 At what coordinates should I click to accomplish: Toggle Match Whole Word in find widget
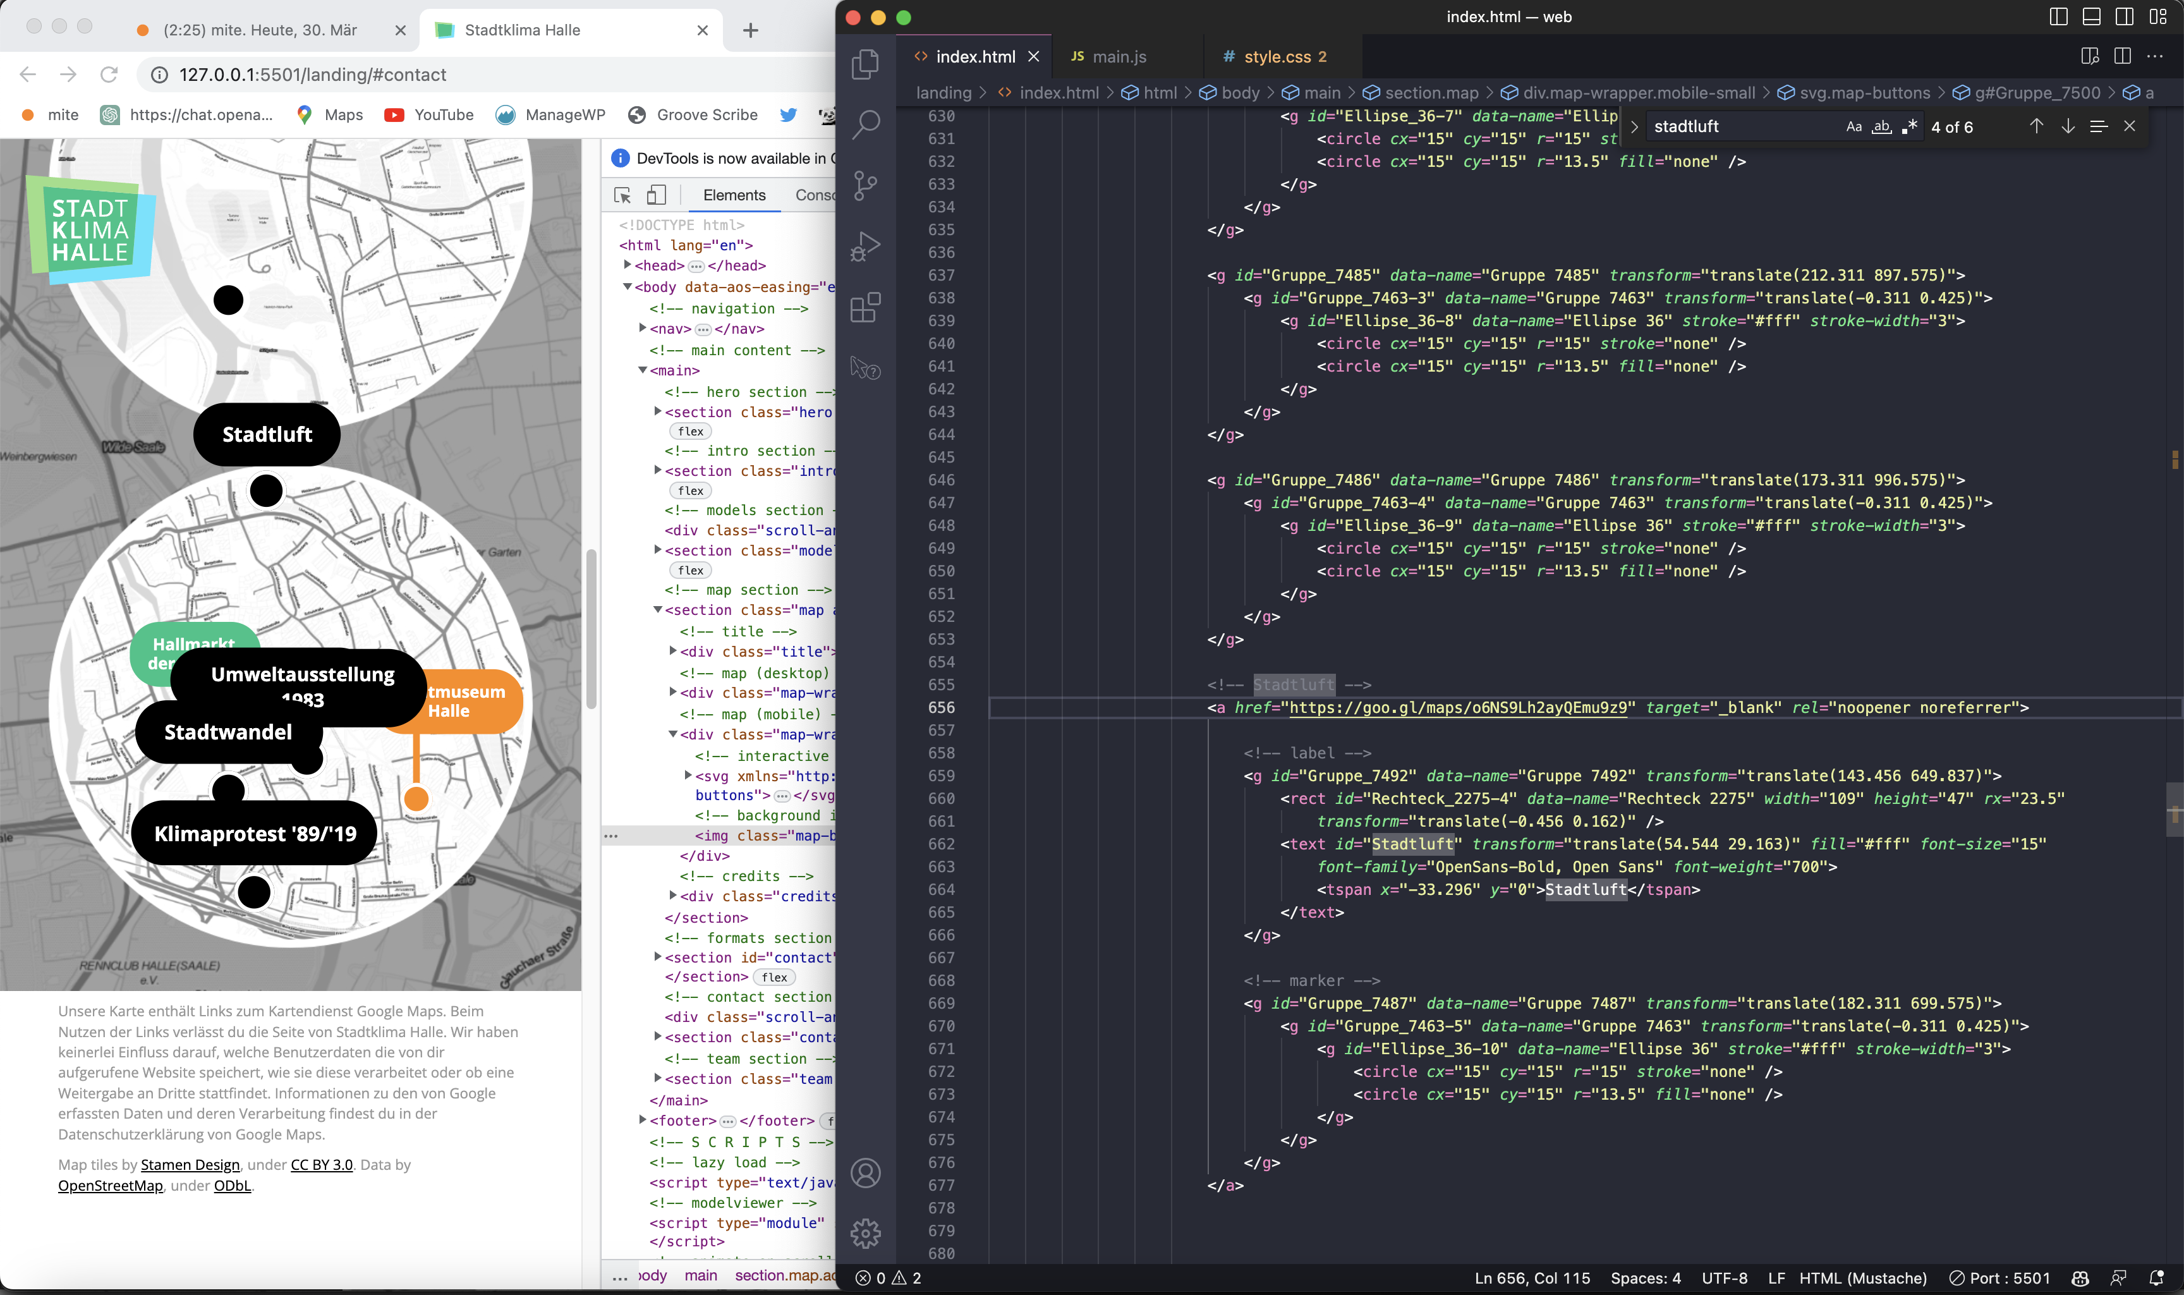[x=1881, y=126]
